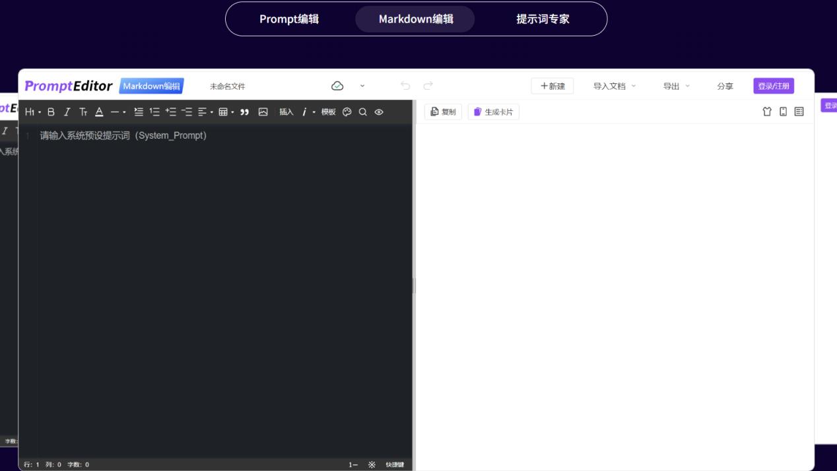Viewport: 837px width, 471px height.
Task: Select the Italic formatting icon
Action: coord(67,112)
